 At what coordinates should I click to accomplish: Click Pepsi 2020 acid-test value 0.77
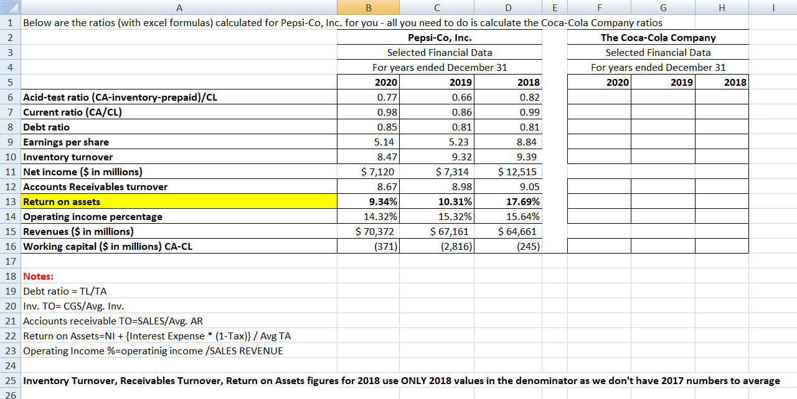[368, 97]
